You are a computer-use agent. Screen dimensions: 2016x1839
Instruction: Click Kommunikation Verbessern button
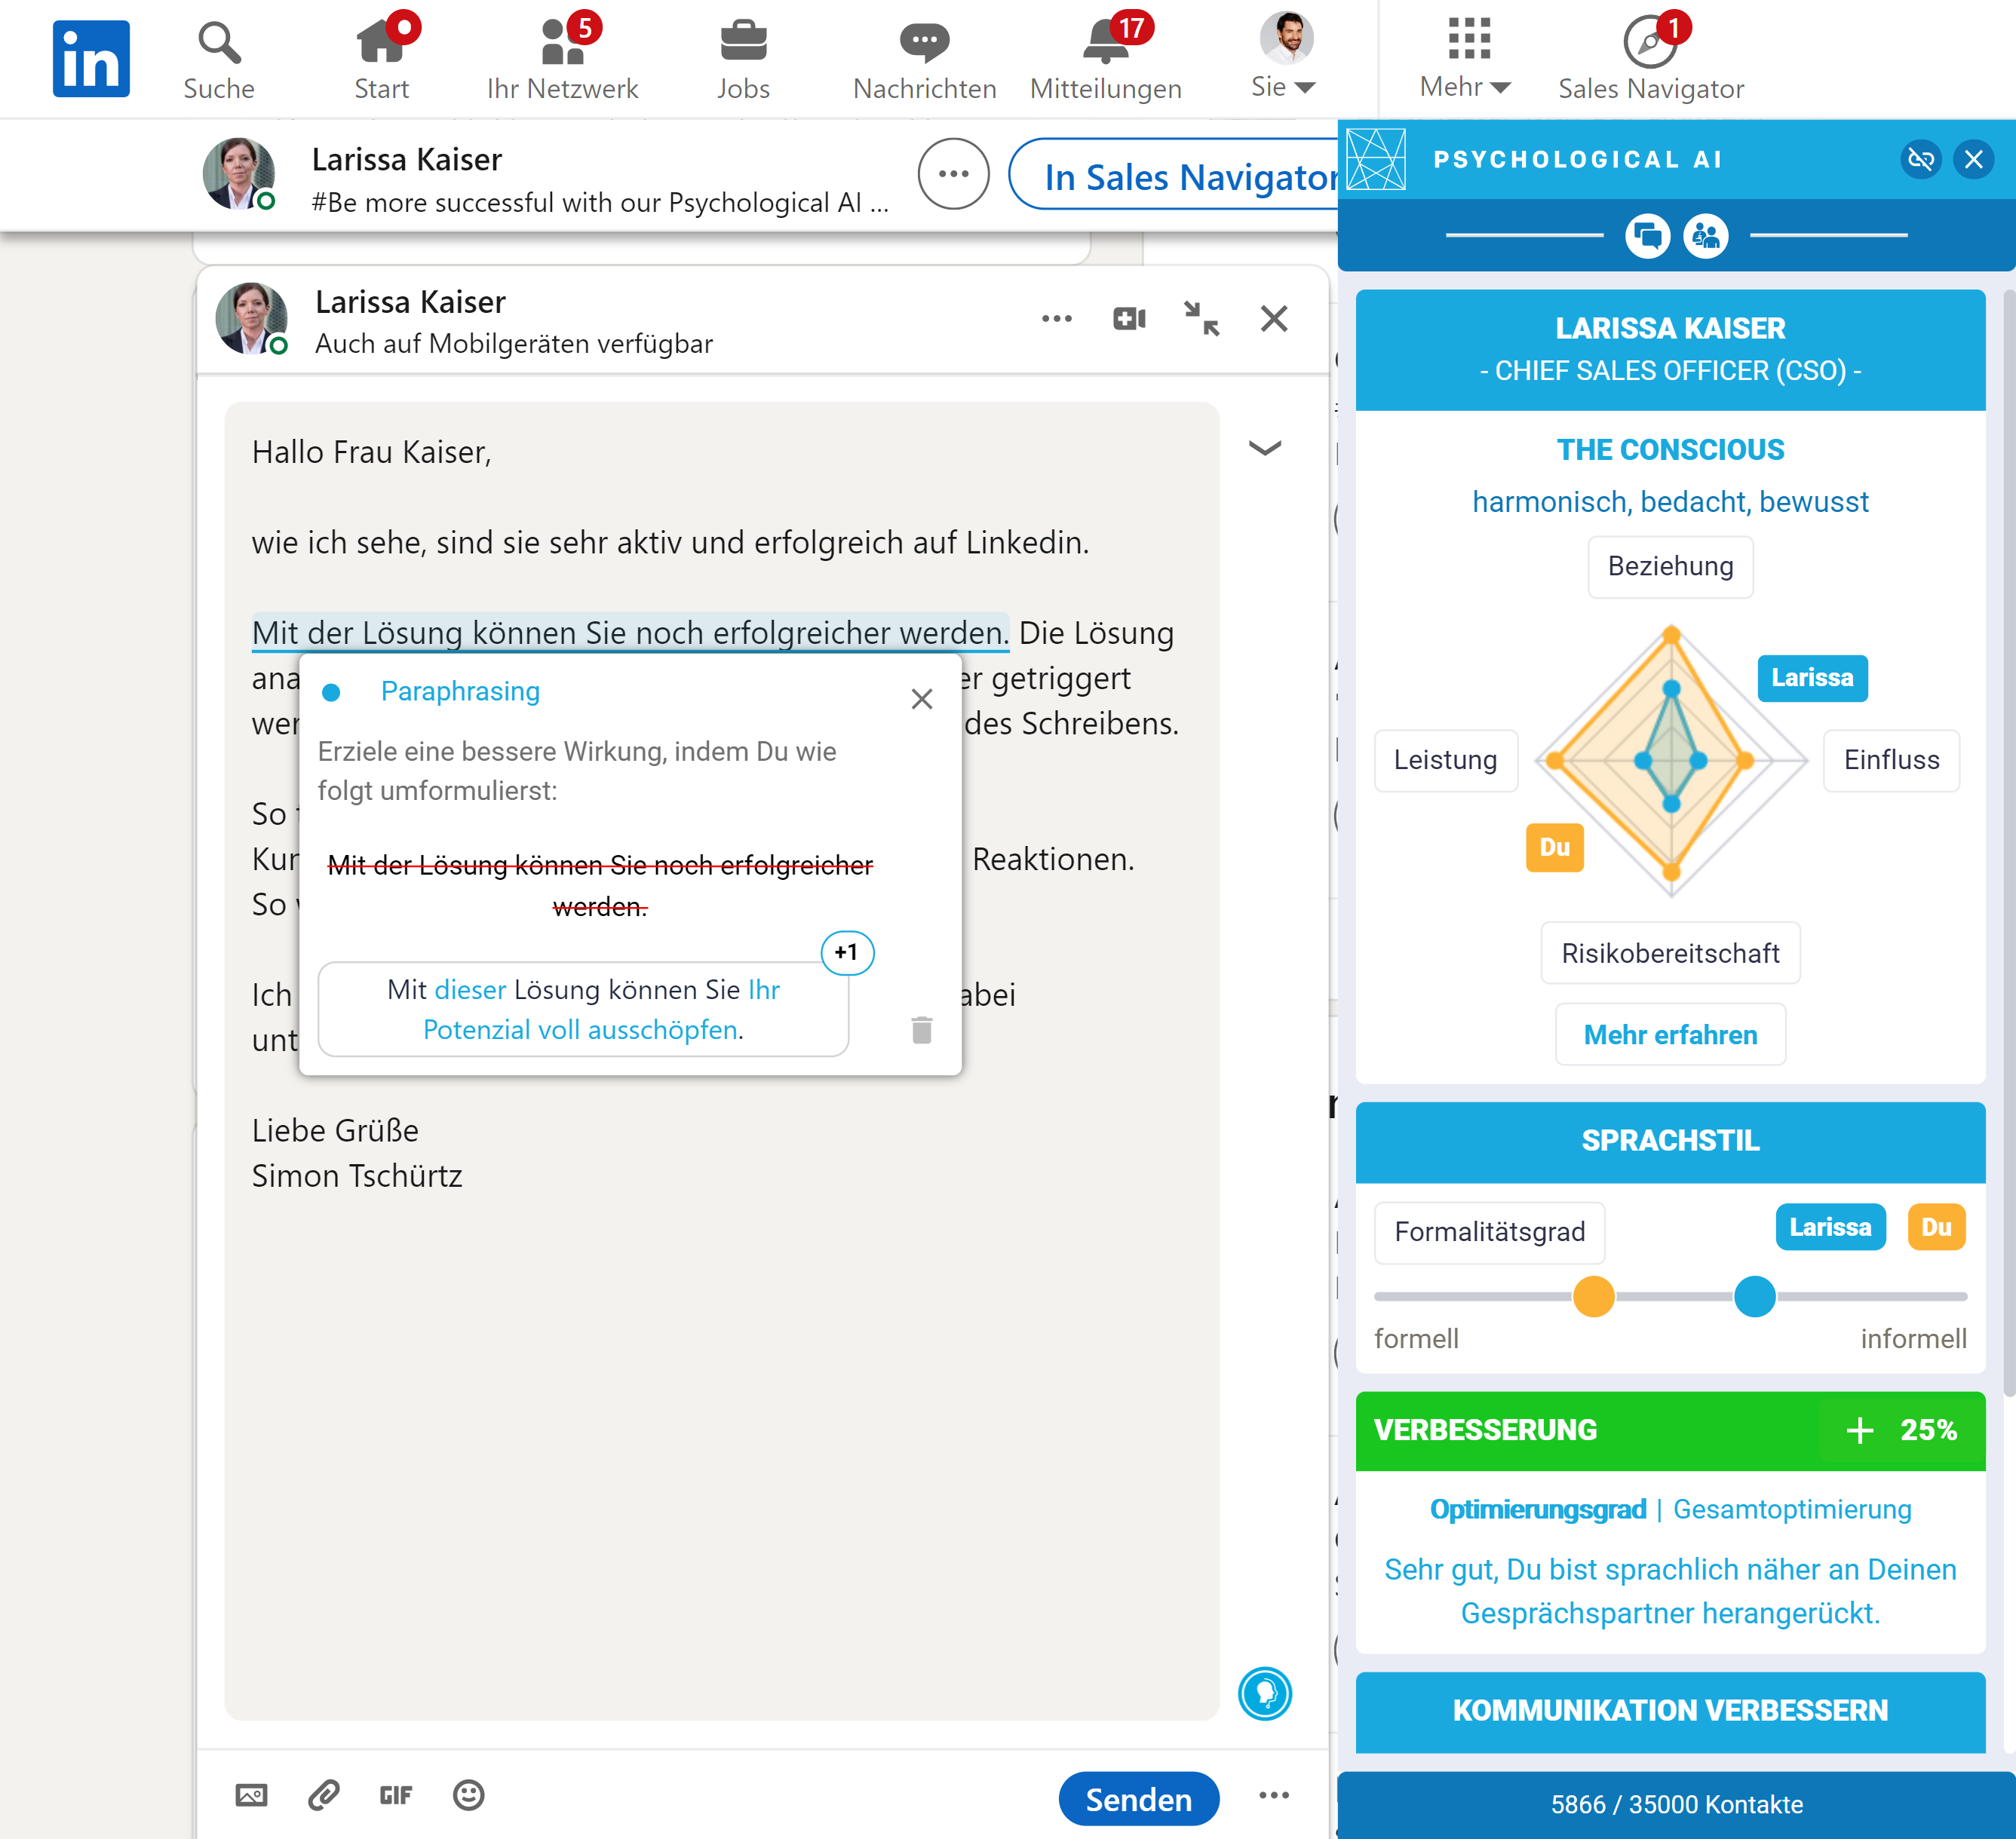[1670, 1711]
